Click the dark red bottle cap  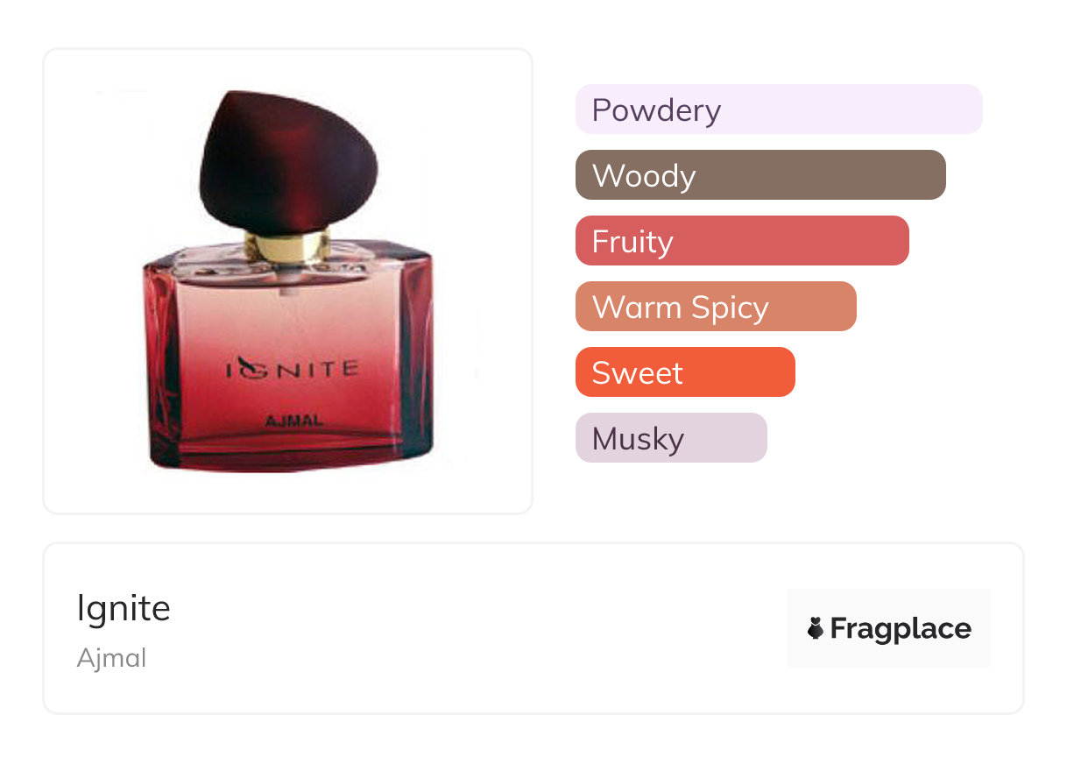click(x=288, y=163)
